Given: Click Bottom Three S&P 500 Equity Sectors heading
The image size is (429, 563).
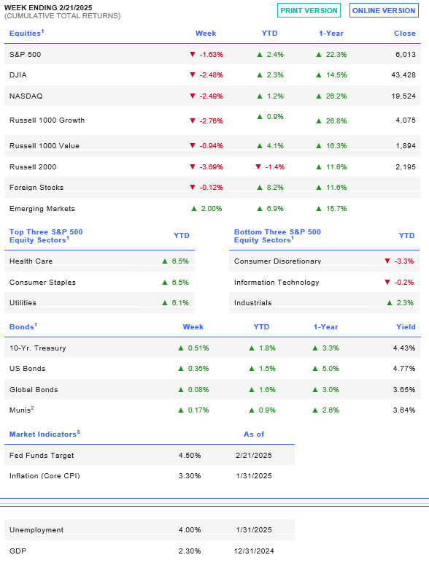Looking at the screenshot, I should pos(277,236).
